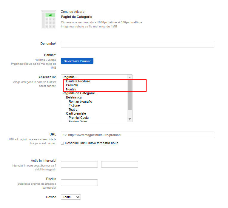Screen dimensions: 228x208
Task: Select the Noutati list option
Action: click(x=71, y=89)
